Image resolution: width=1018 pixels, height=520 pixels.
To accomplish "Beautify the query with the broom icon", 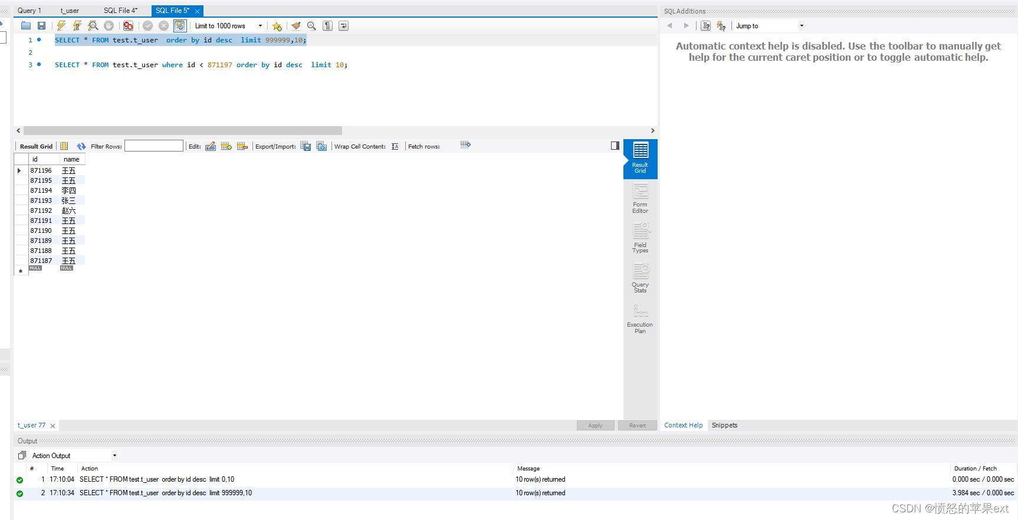I will [x=296, y=26].
